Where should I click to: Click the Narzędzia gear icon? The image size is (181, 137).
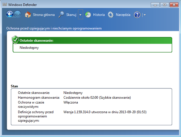click(x=111, y=15)
